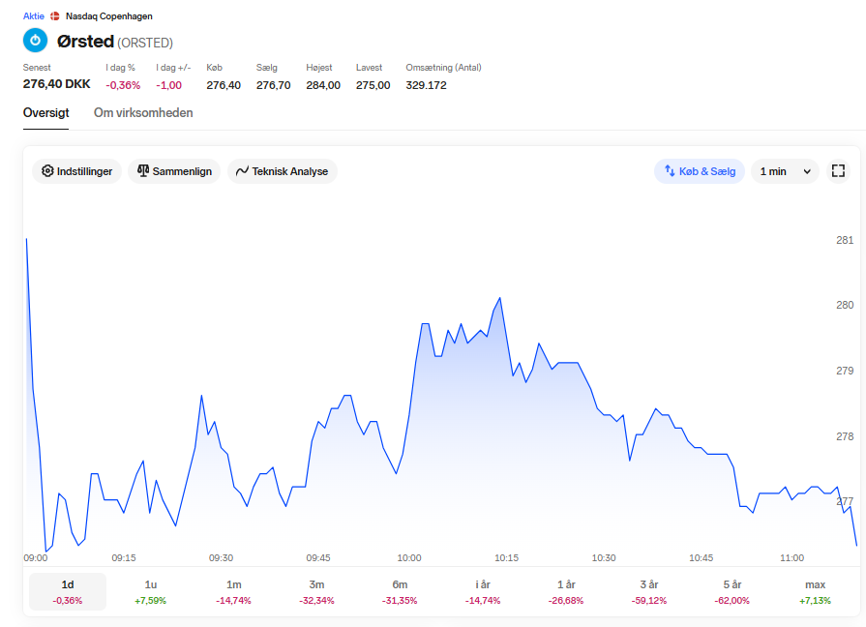Image resolution: width=866 pixels, height=627 pixels.
Task: Select the 1 år time range
Action: click(x=566, y=591)
